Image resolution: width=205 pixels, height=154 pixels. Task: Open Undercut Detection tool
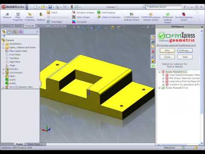pos(109,17)
